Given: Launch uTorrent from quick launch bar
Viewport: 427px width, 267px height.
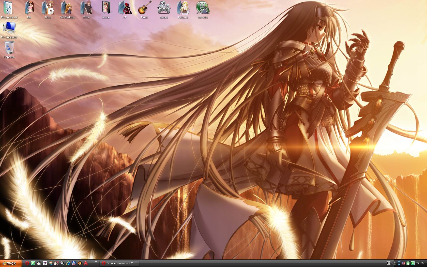Looking at the screenshot, I should point(33,263).
